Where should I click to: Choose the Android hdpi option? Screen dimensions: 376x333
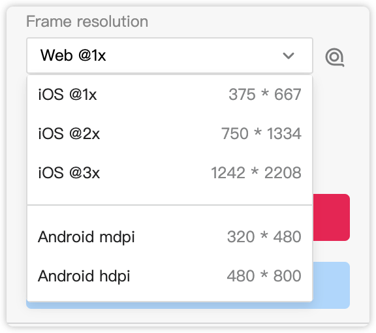(170, 276)
